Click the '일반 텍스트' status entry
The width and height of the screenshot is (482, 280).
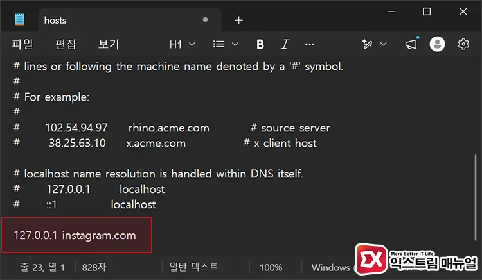pyautogui.click(x=193, y=267)
